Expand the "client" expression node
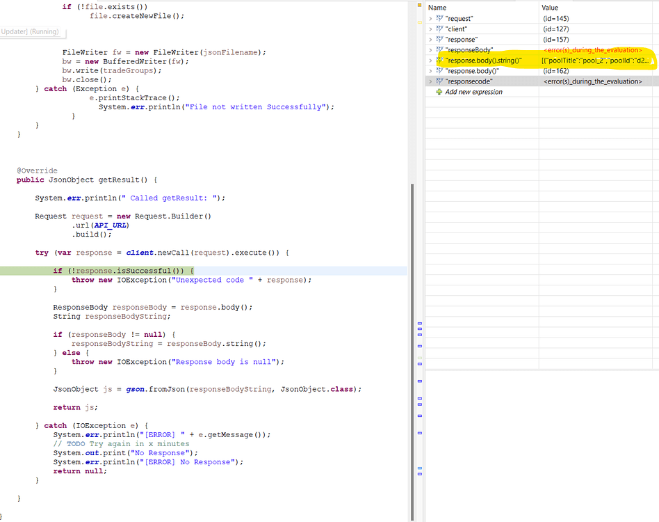 click(432, 29)
